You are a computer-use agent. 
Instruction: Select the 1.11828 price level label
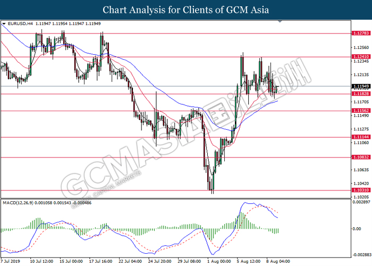point(361,94)
